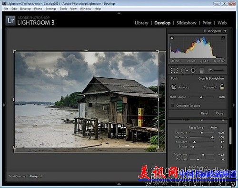
Task: Collapse the Histogram panel triangle
Action: coord(225,31)
